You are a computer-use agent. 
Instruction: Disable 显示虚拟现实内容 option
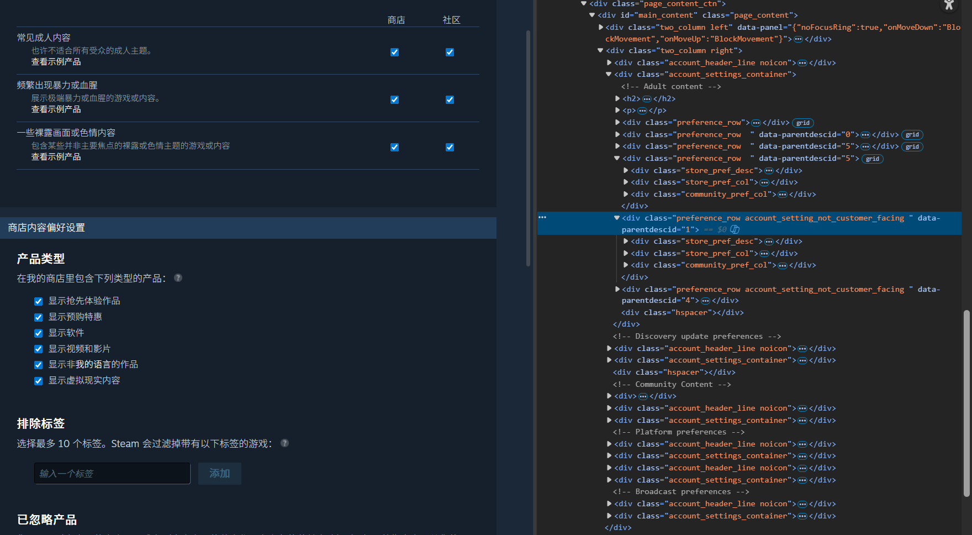tap(38, 381)
